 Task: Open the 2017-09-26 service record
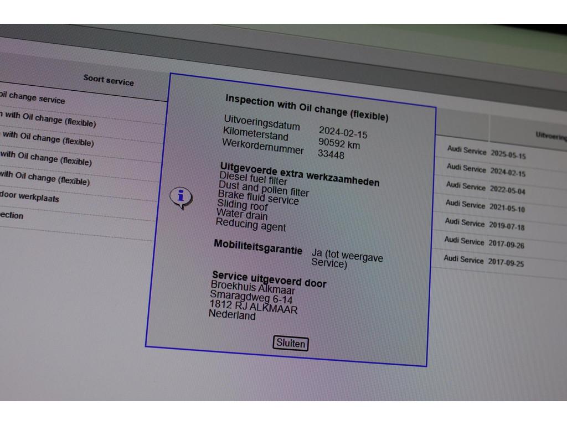tap(506, 243)
